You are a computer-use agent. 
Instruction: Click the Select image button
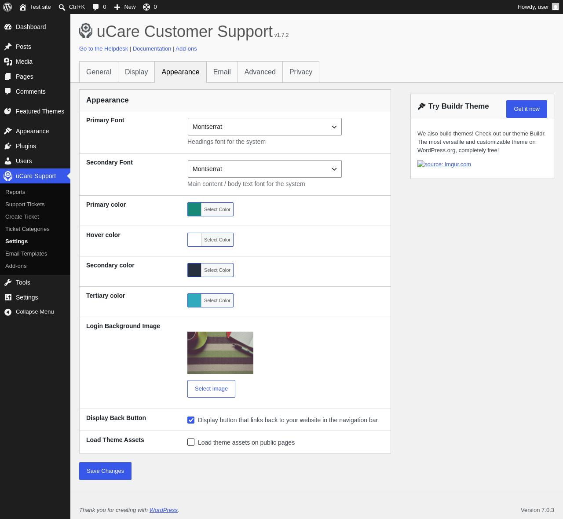pos(211,389)
